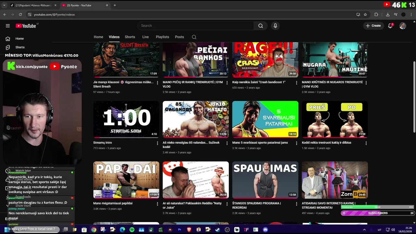The width and height of the screenshot is (416, 234).
Task: Close the TikTok Pajudam tab
Action: [x=55, y=5]
